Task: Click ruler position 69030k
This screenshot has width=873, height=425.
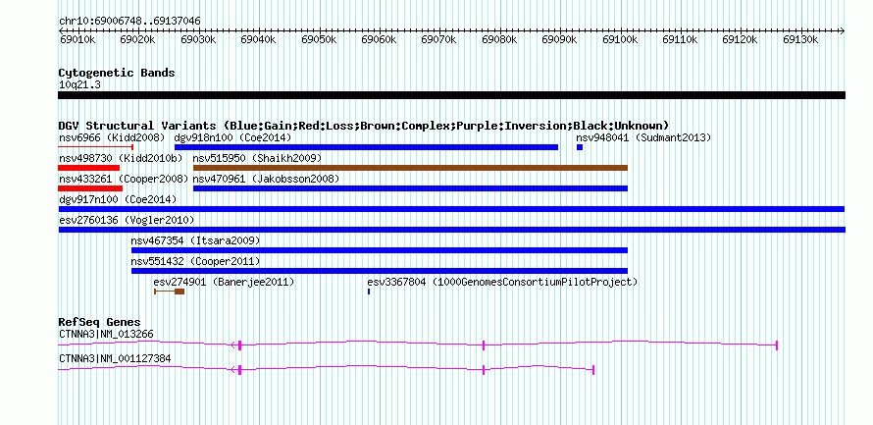Action: tap(197, 39)
